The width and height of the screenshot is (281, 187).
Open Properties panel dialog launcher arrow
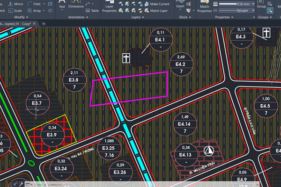point(254,17)
